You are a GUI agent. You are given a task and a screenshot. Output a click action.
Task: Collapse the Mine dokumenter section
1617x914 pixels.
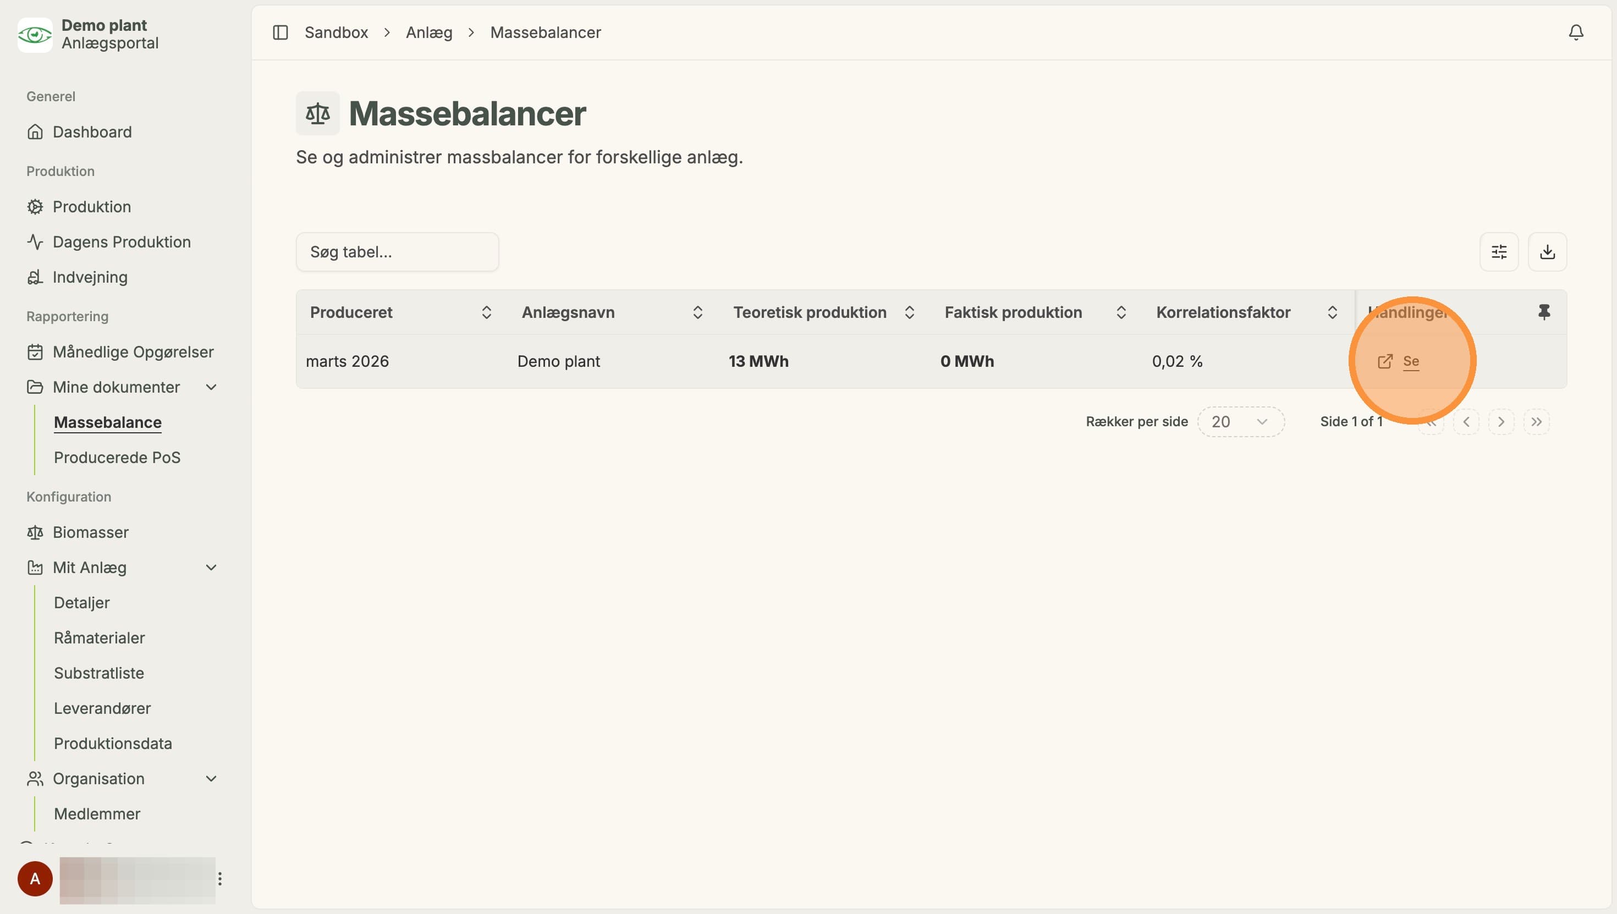211,387
